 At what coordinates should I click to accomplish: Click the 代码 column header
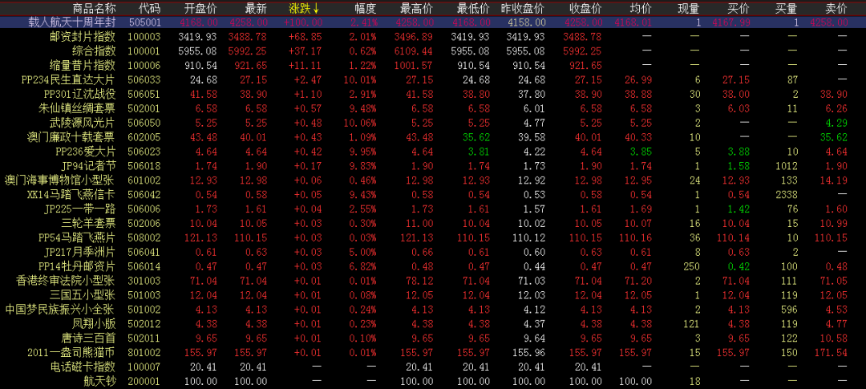pos(150,8)
